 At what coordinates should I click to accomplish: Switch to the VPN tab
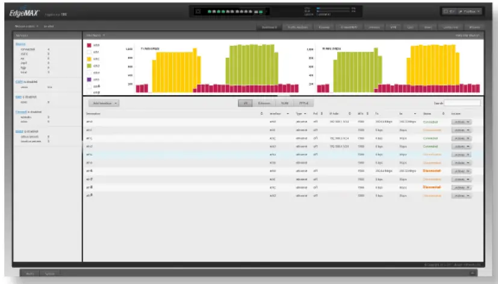[393, 27]
